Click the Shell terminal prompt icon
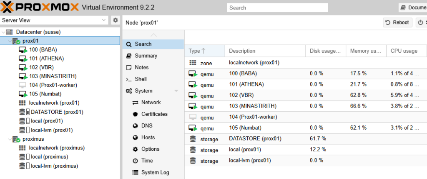The image size is (427, 179). pos(129,79)
